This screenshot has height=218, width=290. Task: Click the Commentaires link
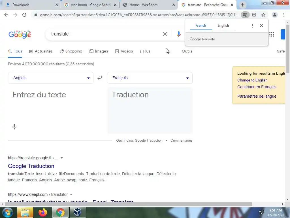(x=182, y=141)
